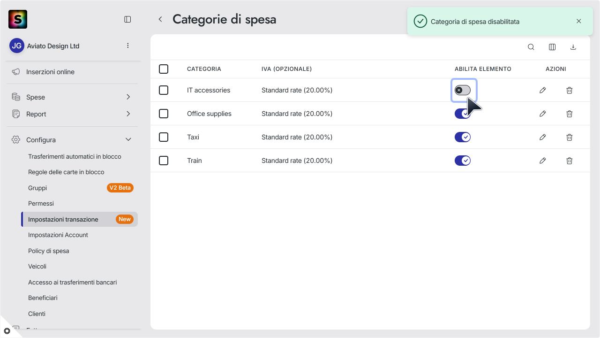Go back using the arrow beside Categorie di spesa
600x338 pixels.
[x=160, y=19]
